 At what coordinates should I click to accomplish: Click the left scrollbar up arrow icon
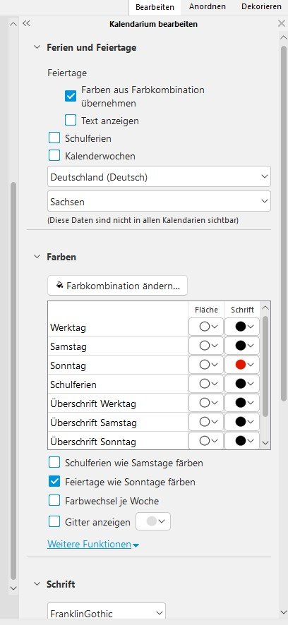[x=13, y=24]
